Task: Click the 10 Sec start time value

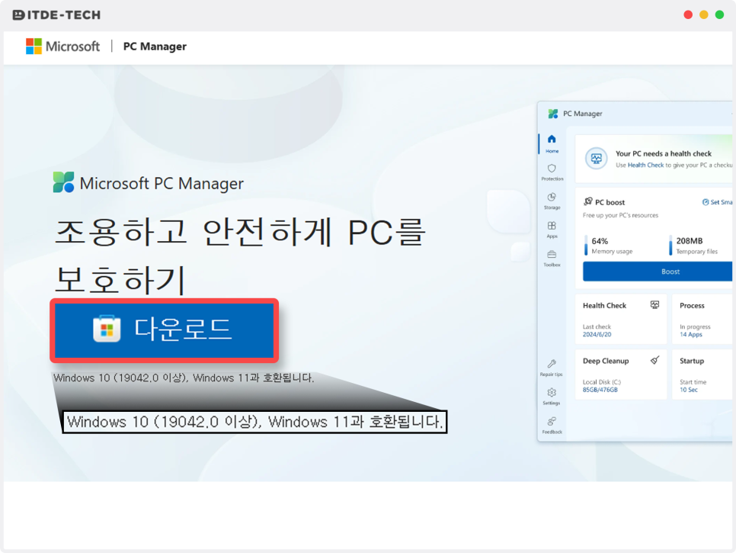Action: point(689,390)
